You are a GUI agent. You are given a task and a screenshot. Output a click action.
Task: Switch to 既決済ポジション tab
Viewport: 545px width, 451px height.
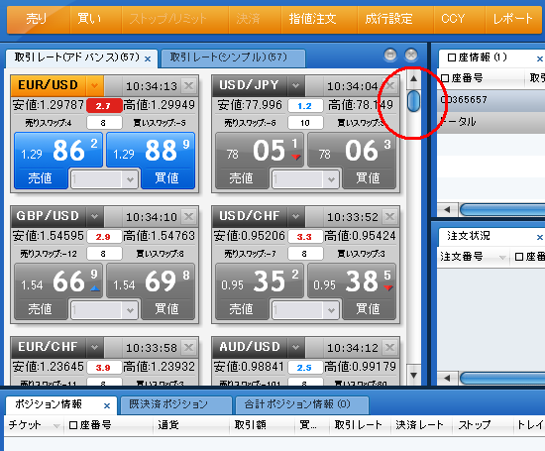click(x=175, y=404)
